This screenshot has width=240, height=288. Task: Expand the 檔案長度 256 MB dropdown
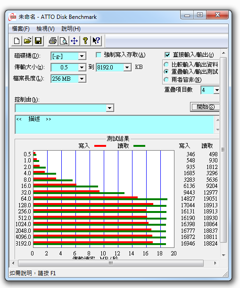82,79
